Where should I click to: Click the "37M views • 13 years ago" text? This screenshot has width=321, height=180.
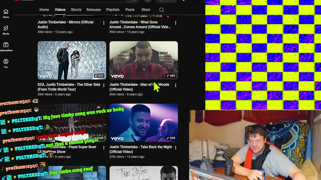coord(127,157)
